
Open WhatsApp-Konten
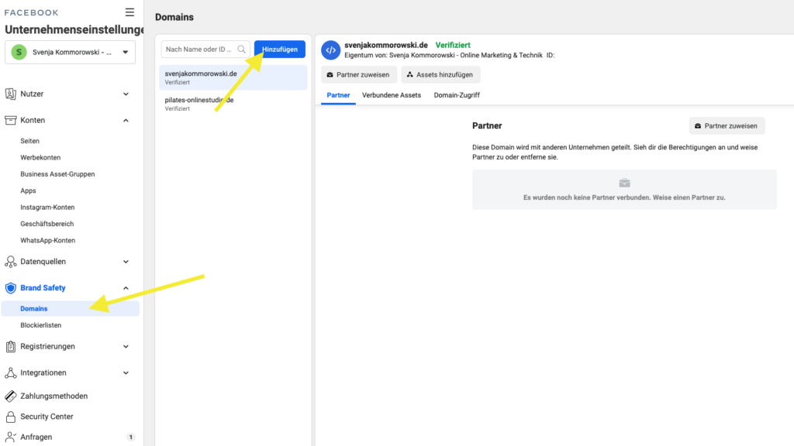47,240
